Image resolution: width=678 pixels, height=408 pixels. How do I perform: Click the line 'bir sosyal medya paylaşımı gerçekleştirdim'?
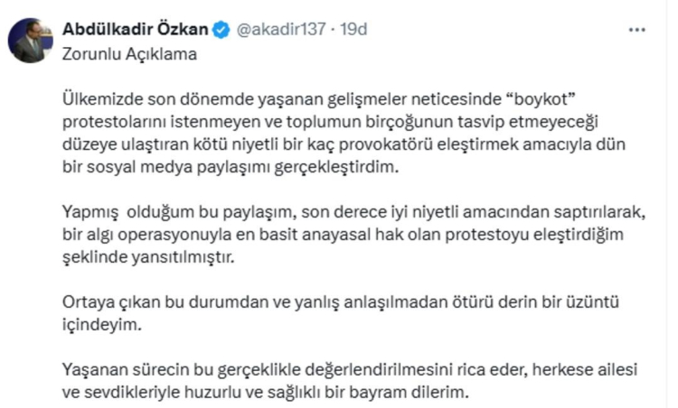coord(237,168)
